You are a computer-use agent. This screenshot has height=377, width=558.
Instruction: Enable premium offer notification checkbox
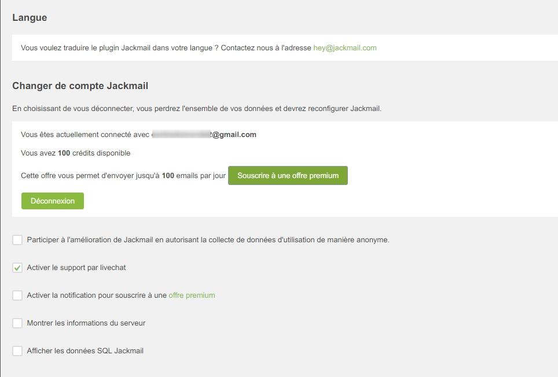tap(17, 295)
